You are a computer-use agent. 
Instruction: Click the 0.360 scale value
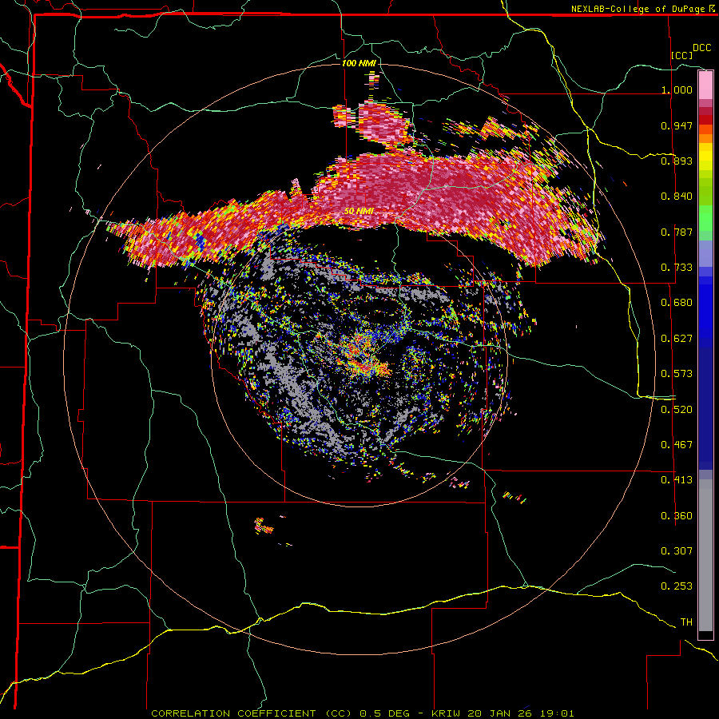pyautogui.click(x=677, y=516)
